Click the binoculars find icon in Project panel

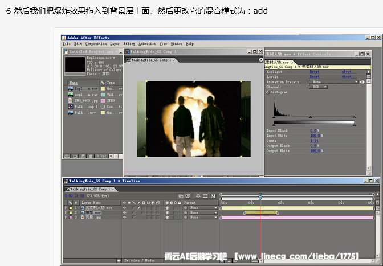pyautogui.click(x=67, y=156)
